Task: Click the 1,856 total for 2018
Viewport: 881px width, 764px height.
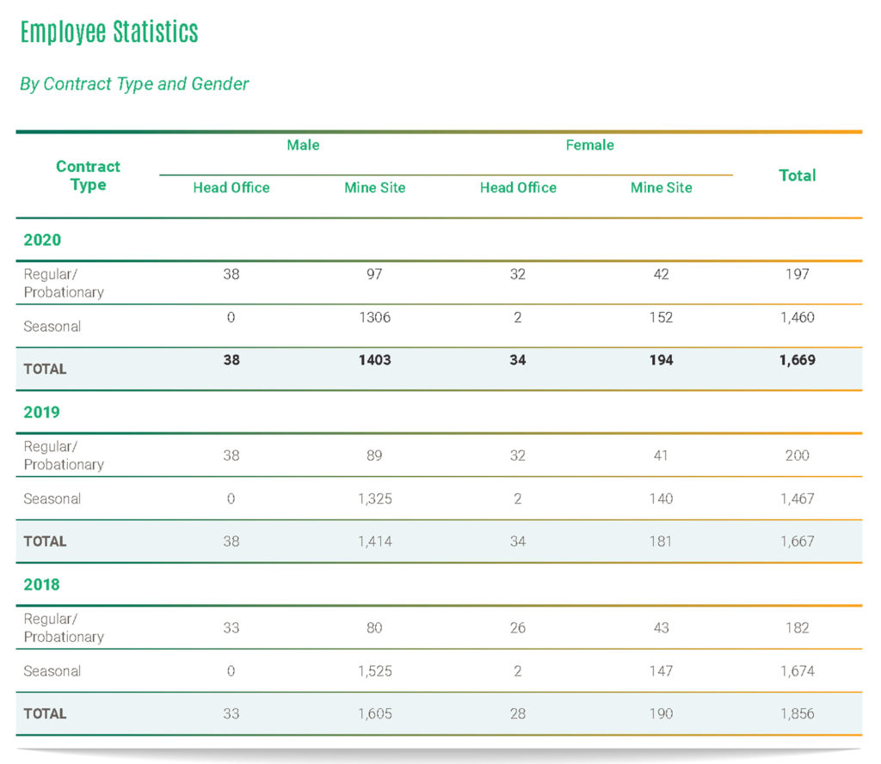Action: coord(797,713)
